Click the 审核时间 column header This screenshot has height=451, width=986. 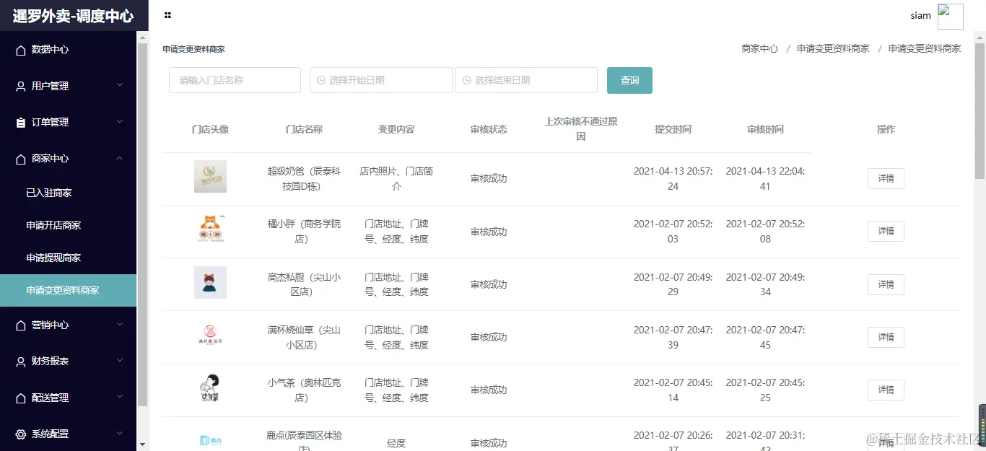click(765, 130)
